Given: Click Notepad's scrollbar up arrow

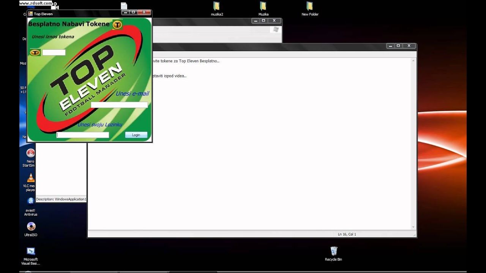Looking at the screenshot, I should pos(413,61).
